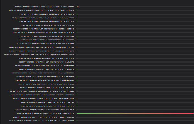Screen dimensions: 194x124
Task: Select the DoH_DoT protocol label
Action: 43,29
